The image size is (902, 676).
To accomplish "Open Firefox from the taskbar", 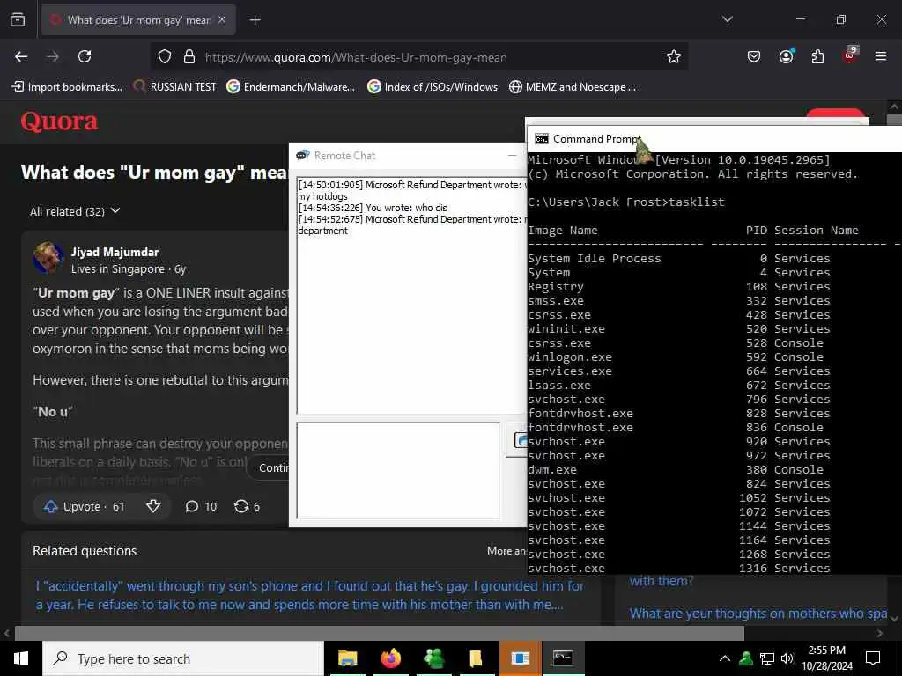I will (390, 658).
